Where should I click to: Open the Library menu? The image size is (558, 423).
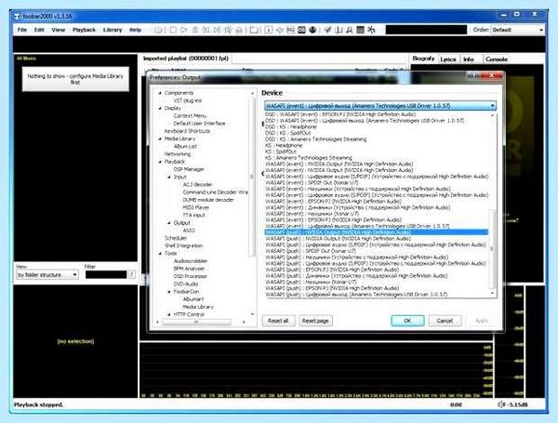113,30
